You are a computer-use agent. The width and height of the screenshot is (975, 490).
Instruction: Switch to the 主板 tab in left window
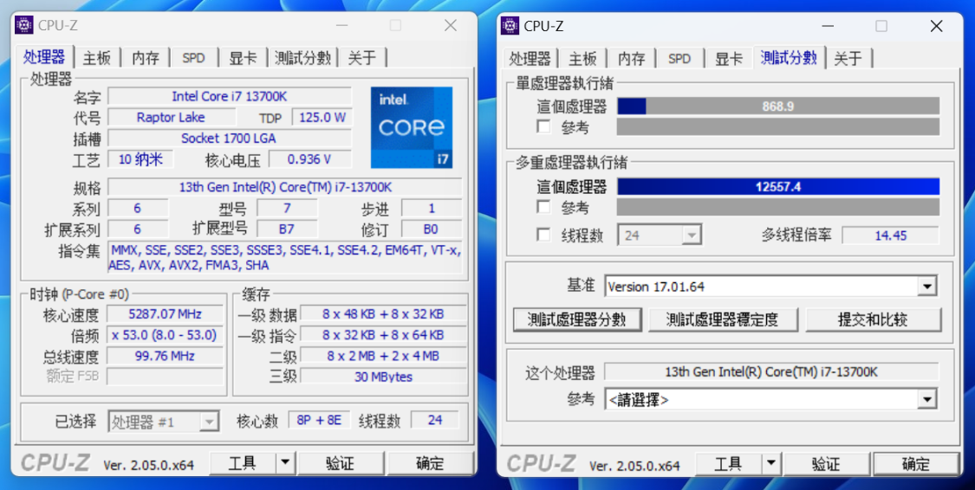[97, 58]
